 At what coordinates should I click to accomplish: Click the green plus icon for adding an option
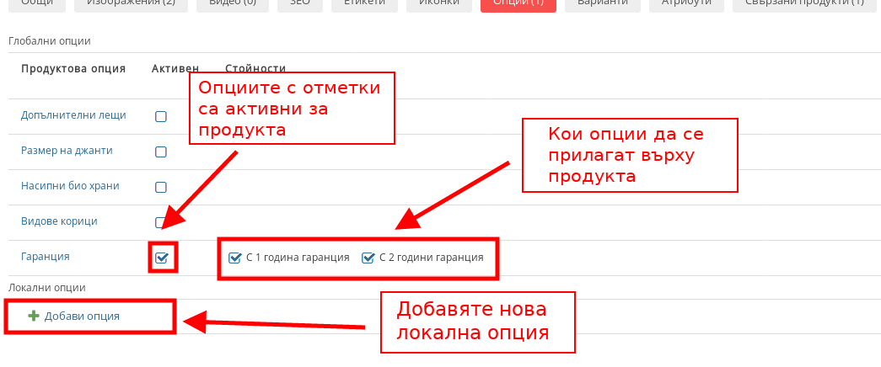[x=34, y=316]
